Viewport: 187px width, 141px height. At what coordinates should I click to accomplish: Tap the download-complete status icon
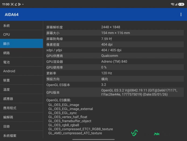click(x=16, y=4)
